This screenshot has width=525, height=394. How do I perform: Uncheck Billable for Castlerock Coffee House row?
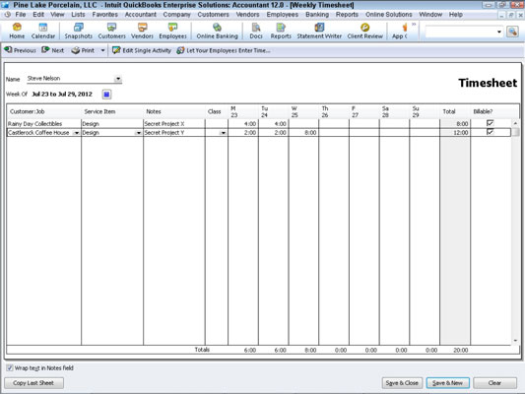coord(490,132)
